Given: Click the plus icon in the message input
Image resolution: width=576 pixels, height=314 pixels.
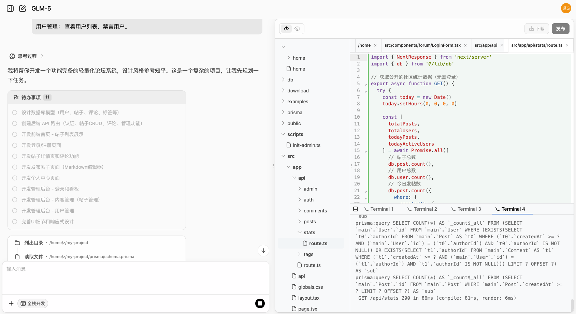Looking at the screenshot, I should 11,303.
